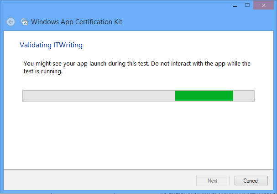Maximize the Certification Kit window

247,5
